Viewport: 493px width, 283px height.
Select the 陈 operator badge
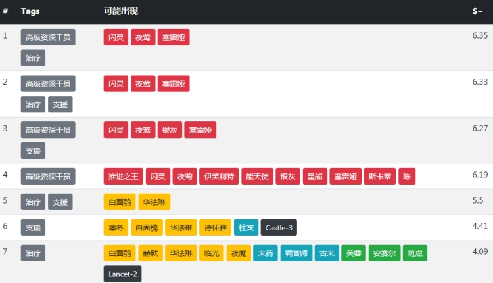coord(407,176)
